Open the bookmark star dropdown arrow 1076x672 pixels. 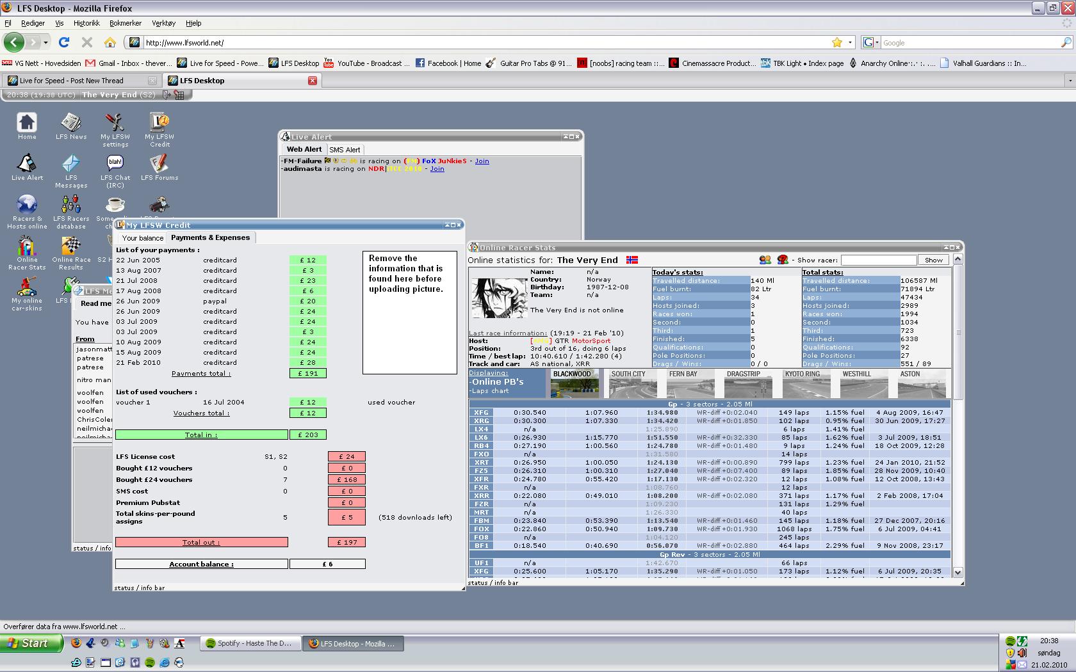[x=850, y=42]
